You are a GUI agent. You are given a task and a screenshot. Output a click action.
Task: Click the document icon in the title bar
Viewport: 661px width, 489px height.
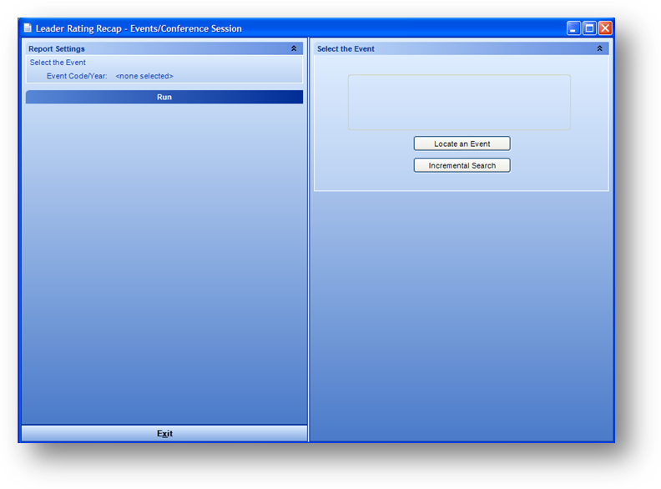tap(28, 28)
